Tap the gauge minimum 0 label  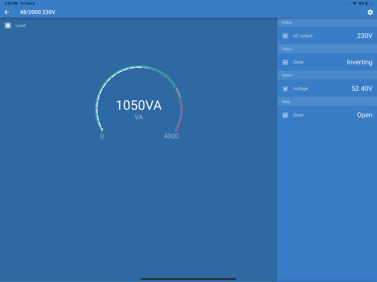click(102, 136)
